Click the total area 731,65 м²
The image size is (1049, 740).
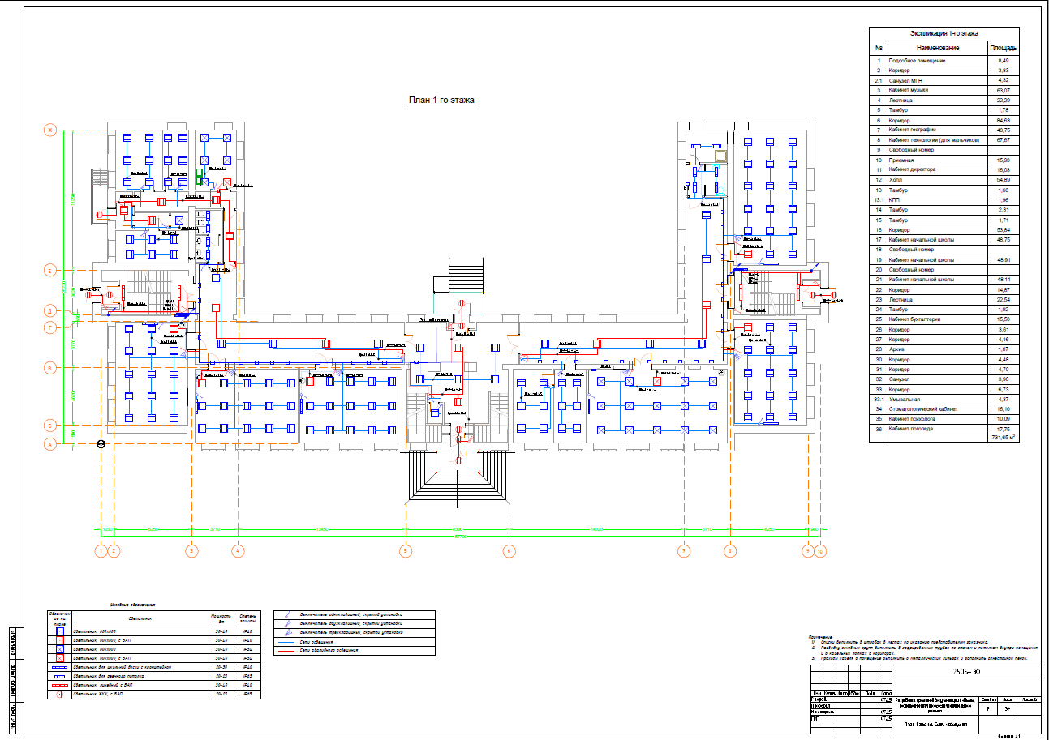(1003, 437)
